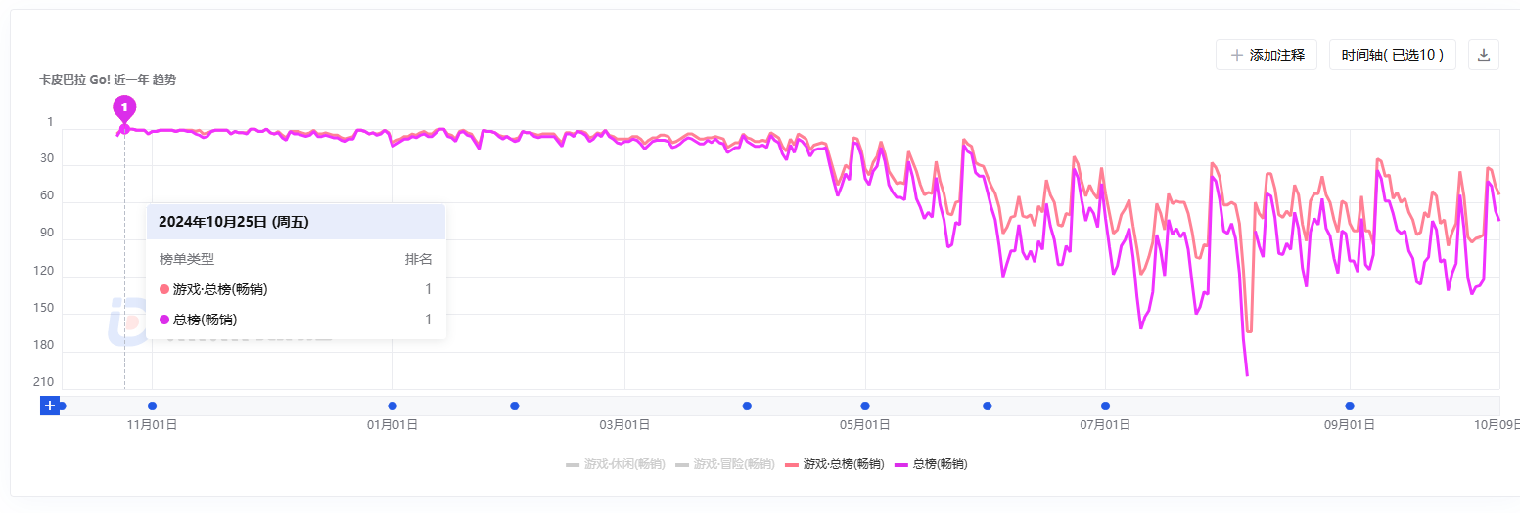Click the plus icon in 添加注释
1520x513 pixels.
[x=1237, y=55]
